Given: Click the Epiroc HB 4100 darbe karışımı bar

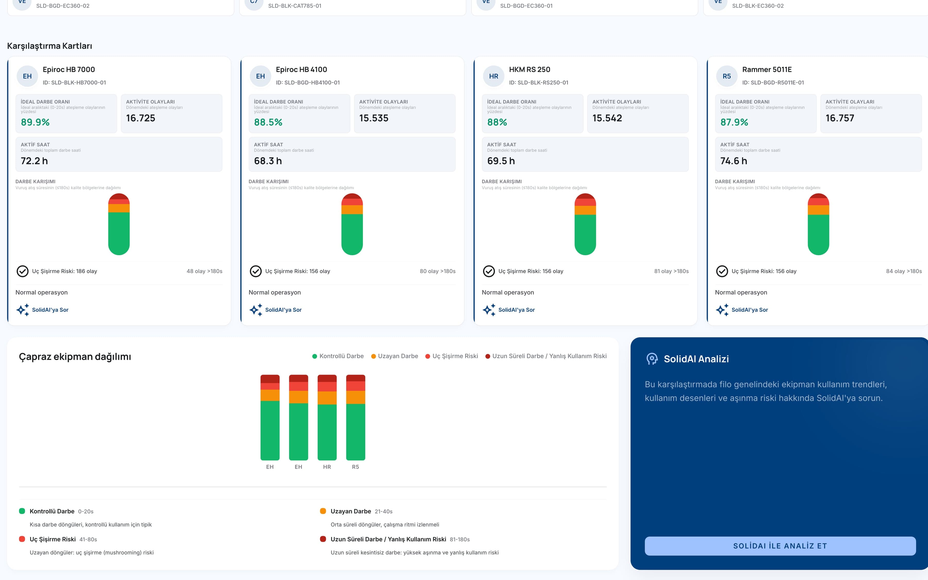Looking at the screenshot, I should coord(352,225).
